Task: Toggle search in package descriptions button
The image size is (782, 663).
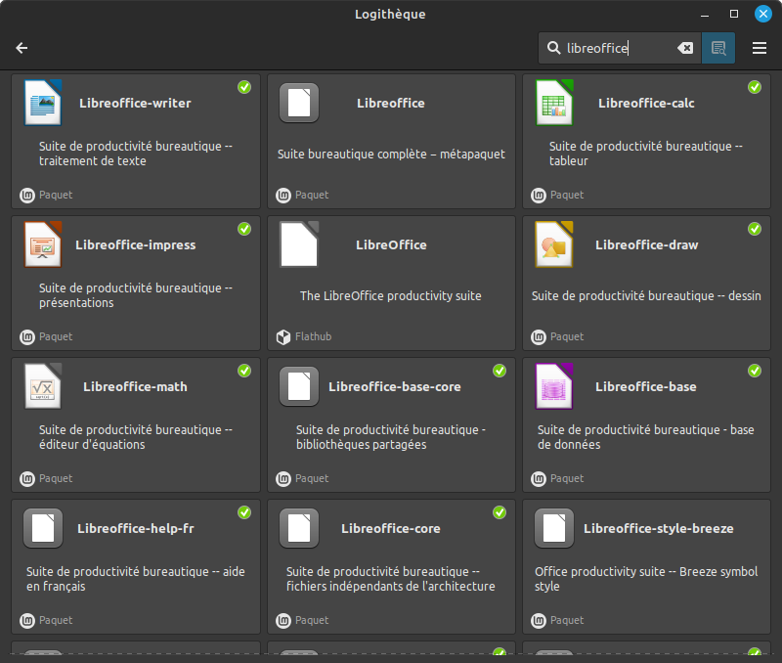Action: [718, 48]
